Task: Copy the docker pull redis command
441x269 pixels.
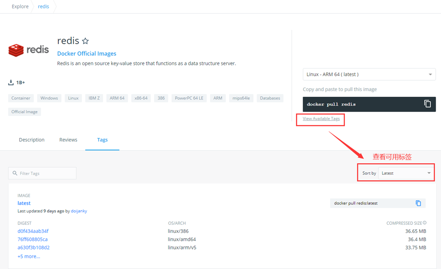Action: [427, 104]
